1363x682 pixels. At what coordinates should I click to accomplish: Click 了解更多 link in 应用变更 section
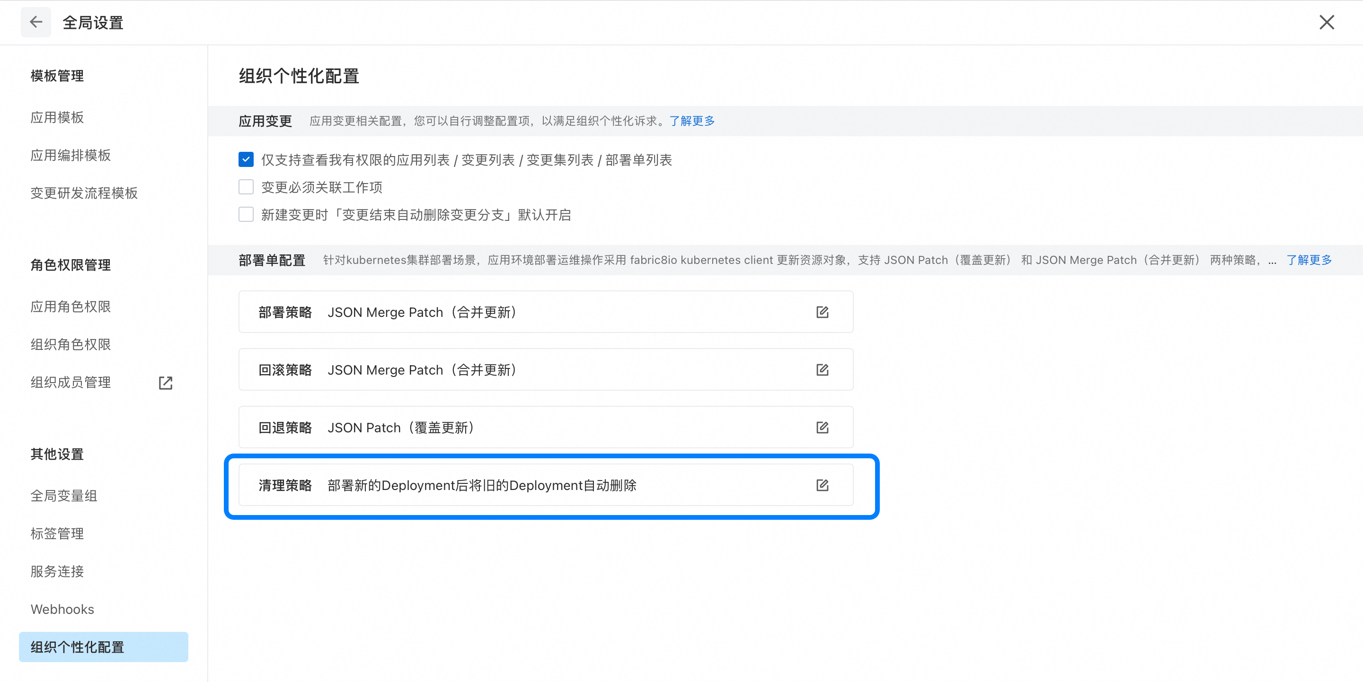tap(691, 121)
